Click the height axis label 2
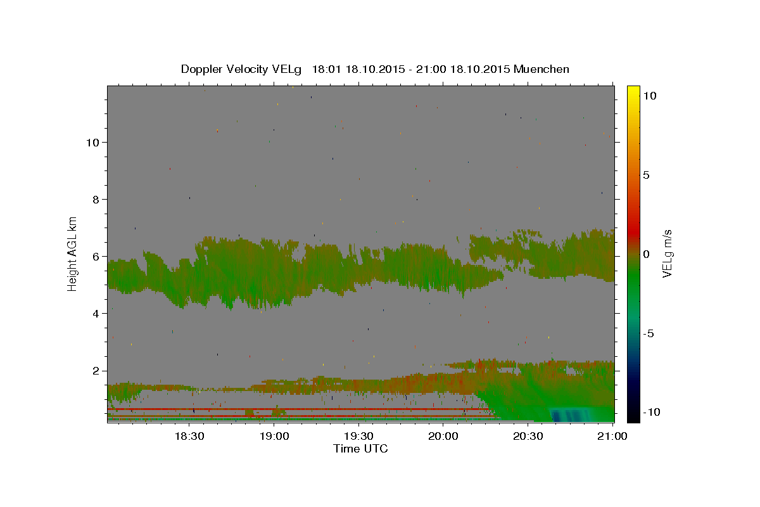Viewport: 760px width, 507px height. click(95, 370)
